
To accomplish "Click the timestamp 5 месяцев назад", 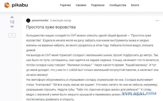I will [x=61, y=20].
